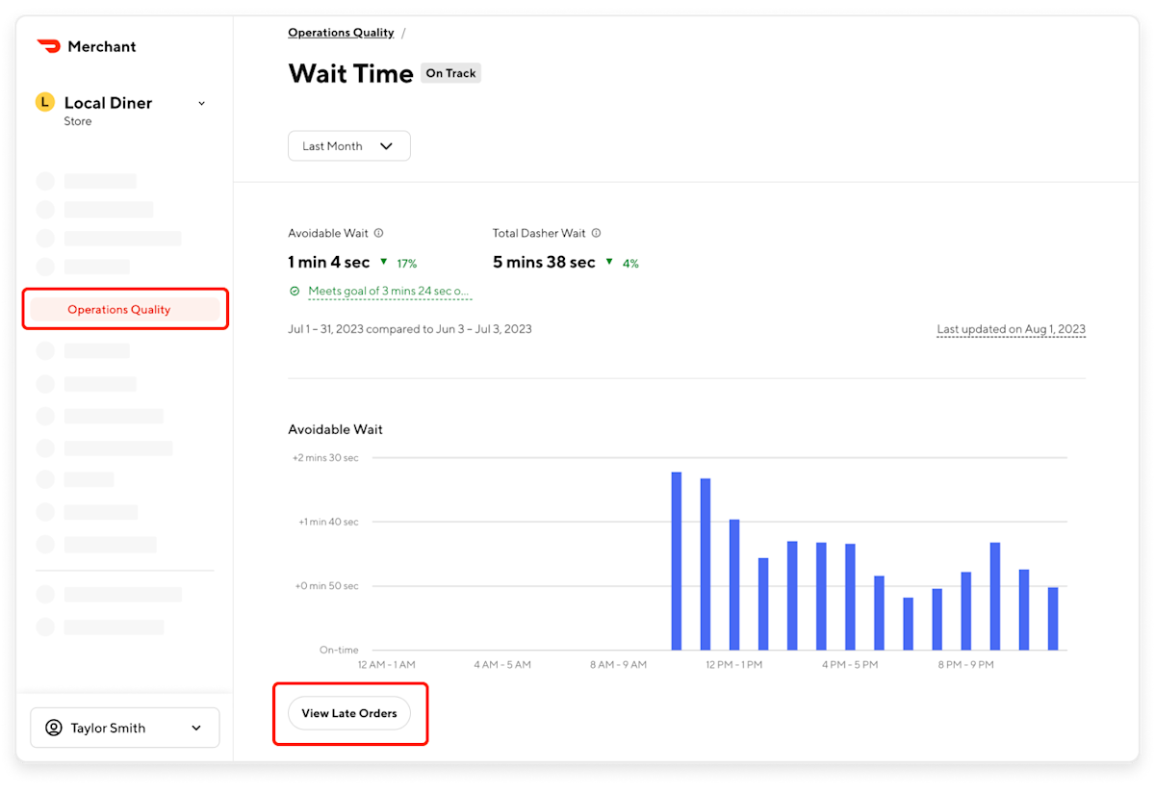Click the Operations Quality breadcrumb
1155x794 pixels.
click(x=341, y=32)
